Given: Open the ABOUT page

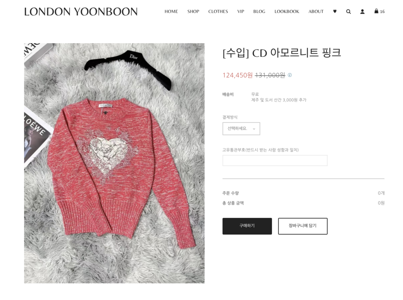Looking at the screenshot, I should click(x=316, y=12).
